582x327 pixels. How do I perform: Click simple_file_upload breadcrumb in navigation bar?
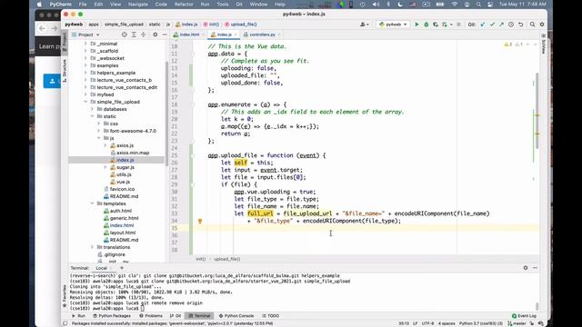pyautogui.click(x=124, y=25)
